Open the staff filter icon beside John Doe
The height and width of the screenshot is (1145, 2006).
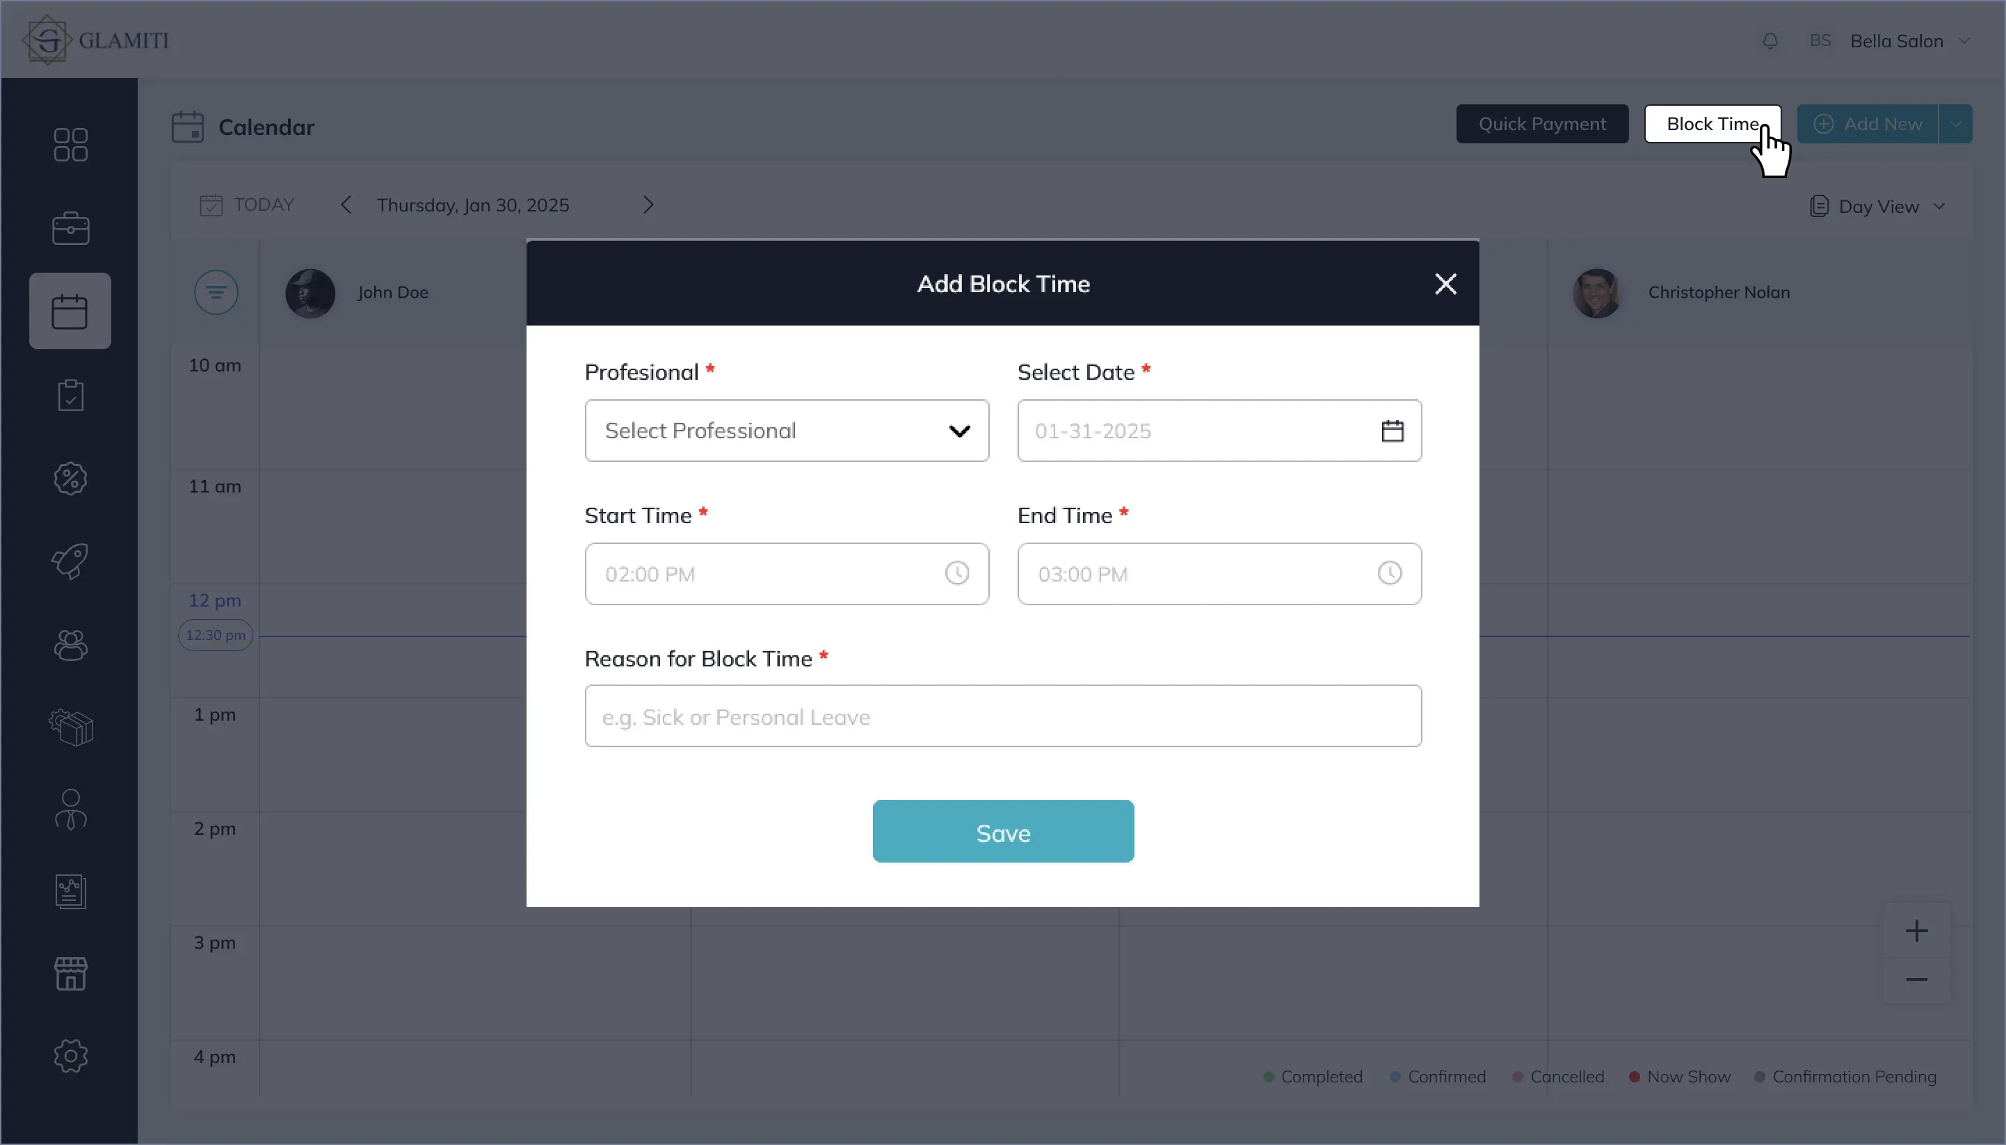pyautogui.click(x=216, y=293)
